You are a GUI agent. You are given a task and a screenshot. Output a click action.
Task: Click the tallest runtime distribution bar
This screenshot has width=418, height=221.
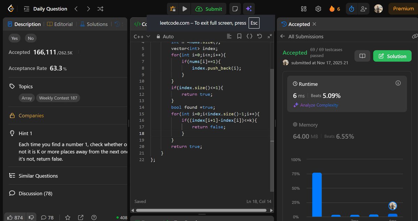(317, 195)
